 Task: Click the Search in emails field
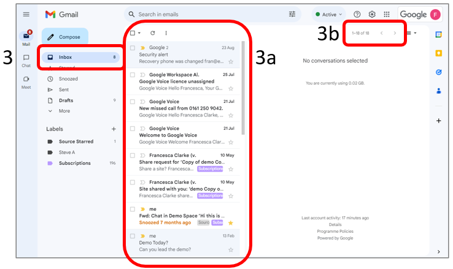(x=211, y=15)
